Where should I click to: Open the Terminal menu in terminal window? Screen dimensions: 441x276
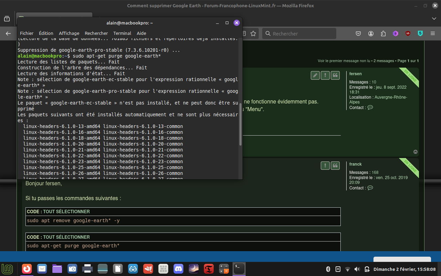pyautogui.click(x=122, y=33)
